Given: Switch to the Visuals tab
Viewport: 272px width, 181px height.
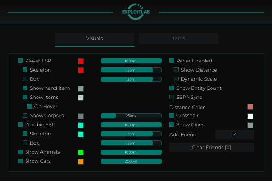Looking at the screenshot, I should [x=94, y=38].
